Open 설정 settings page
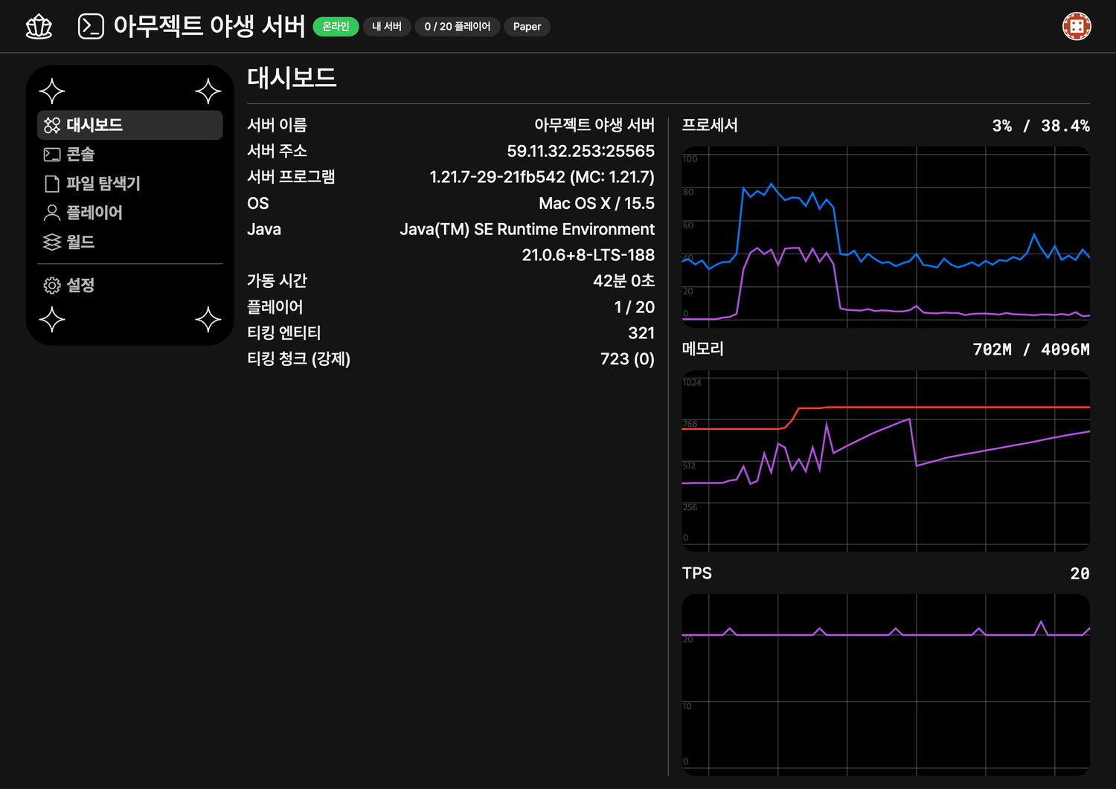Image resolution: width=1116 pixels, height=789 pixels. click(80, 286)
